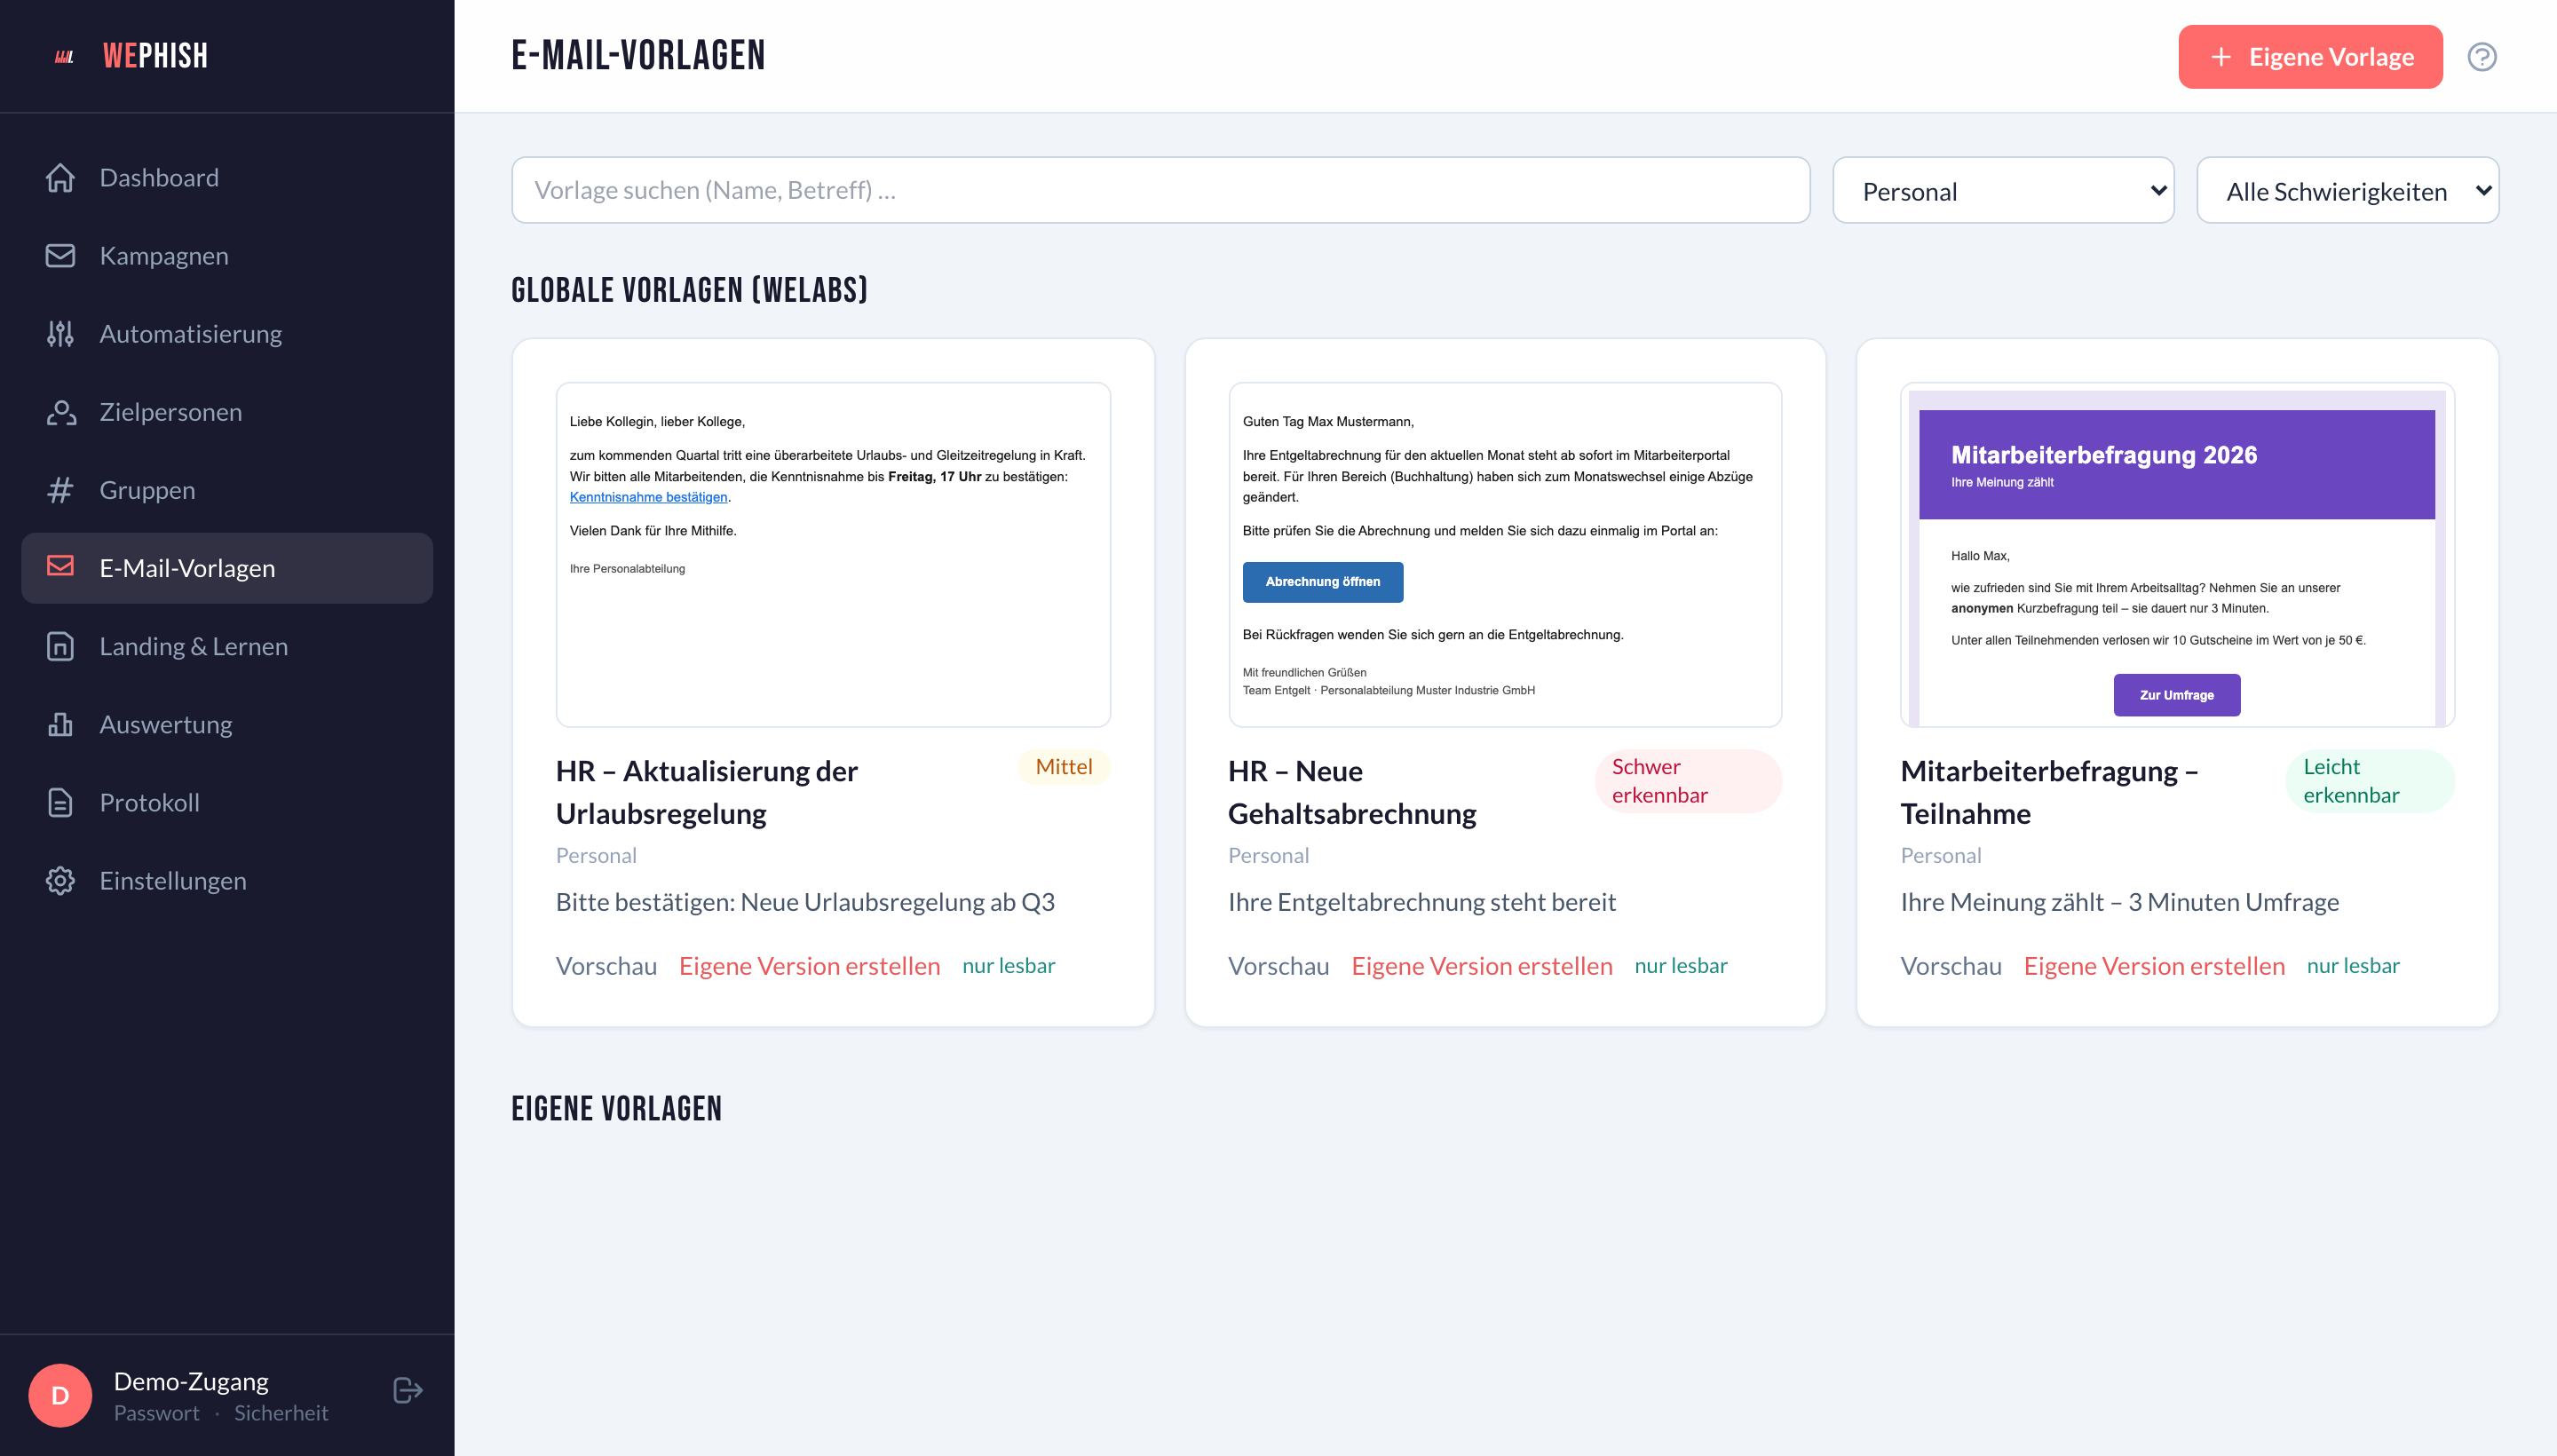The height and width of the screenshot is (1456, 2557).
Task: Click the Automatisierung sliders icon
Action: (60, 334)
